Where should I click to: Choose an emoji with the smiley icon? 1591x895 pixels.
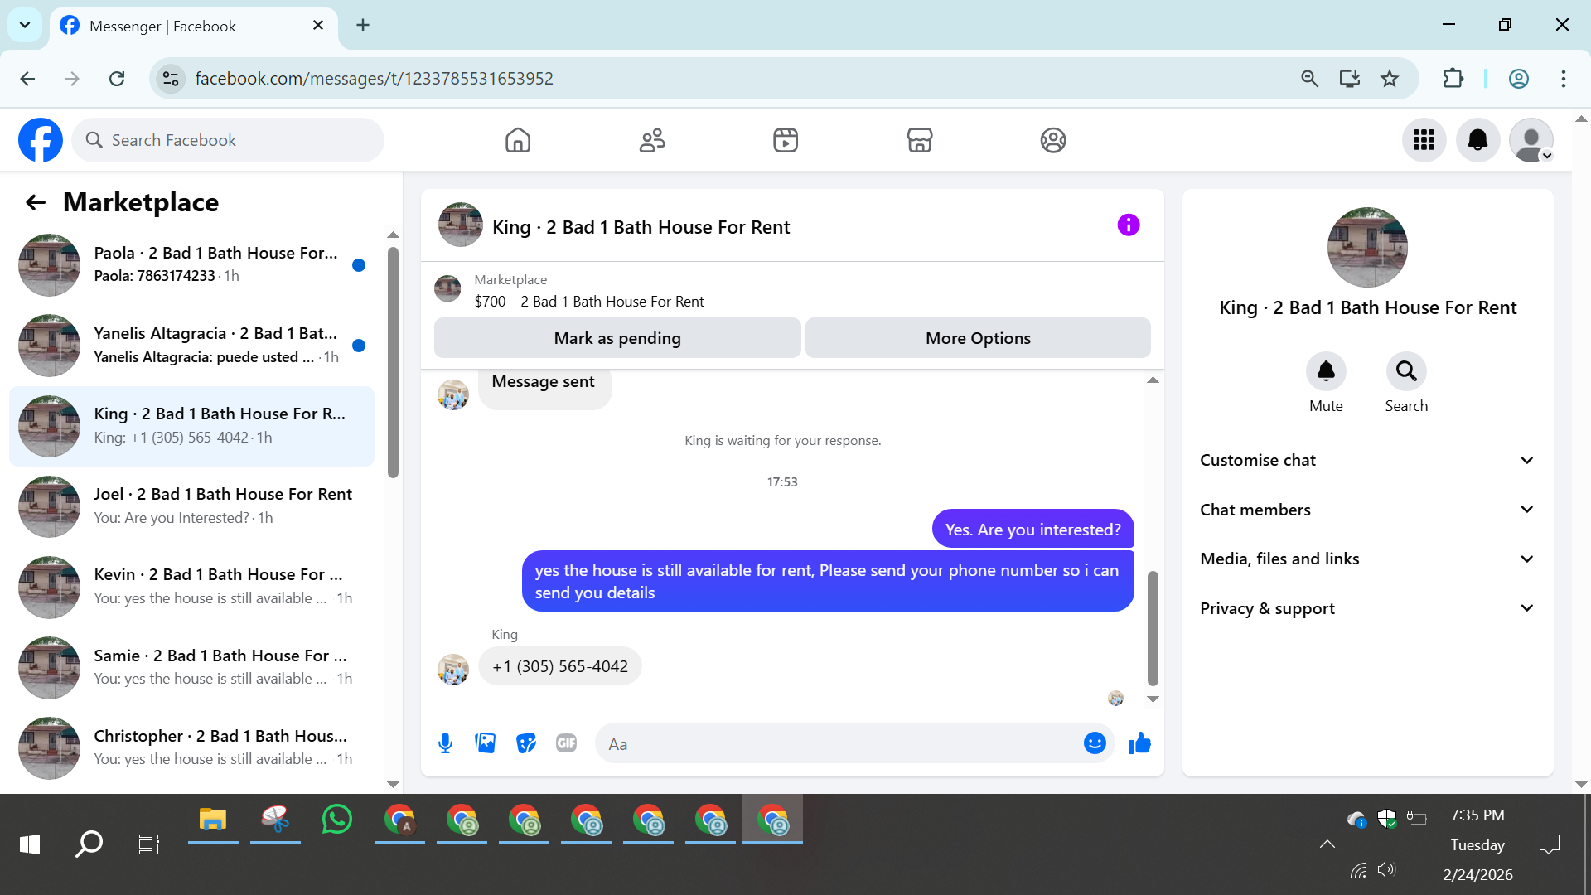pyautogui.click(x=1095, y=743)
